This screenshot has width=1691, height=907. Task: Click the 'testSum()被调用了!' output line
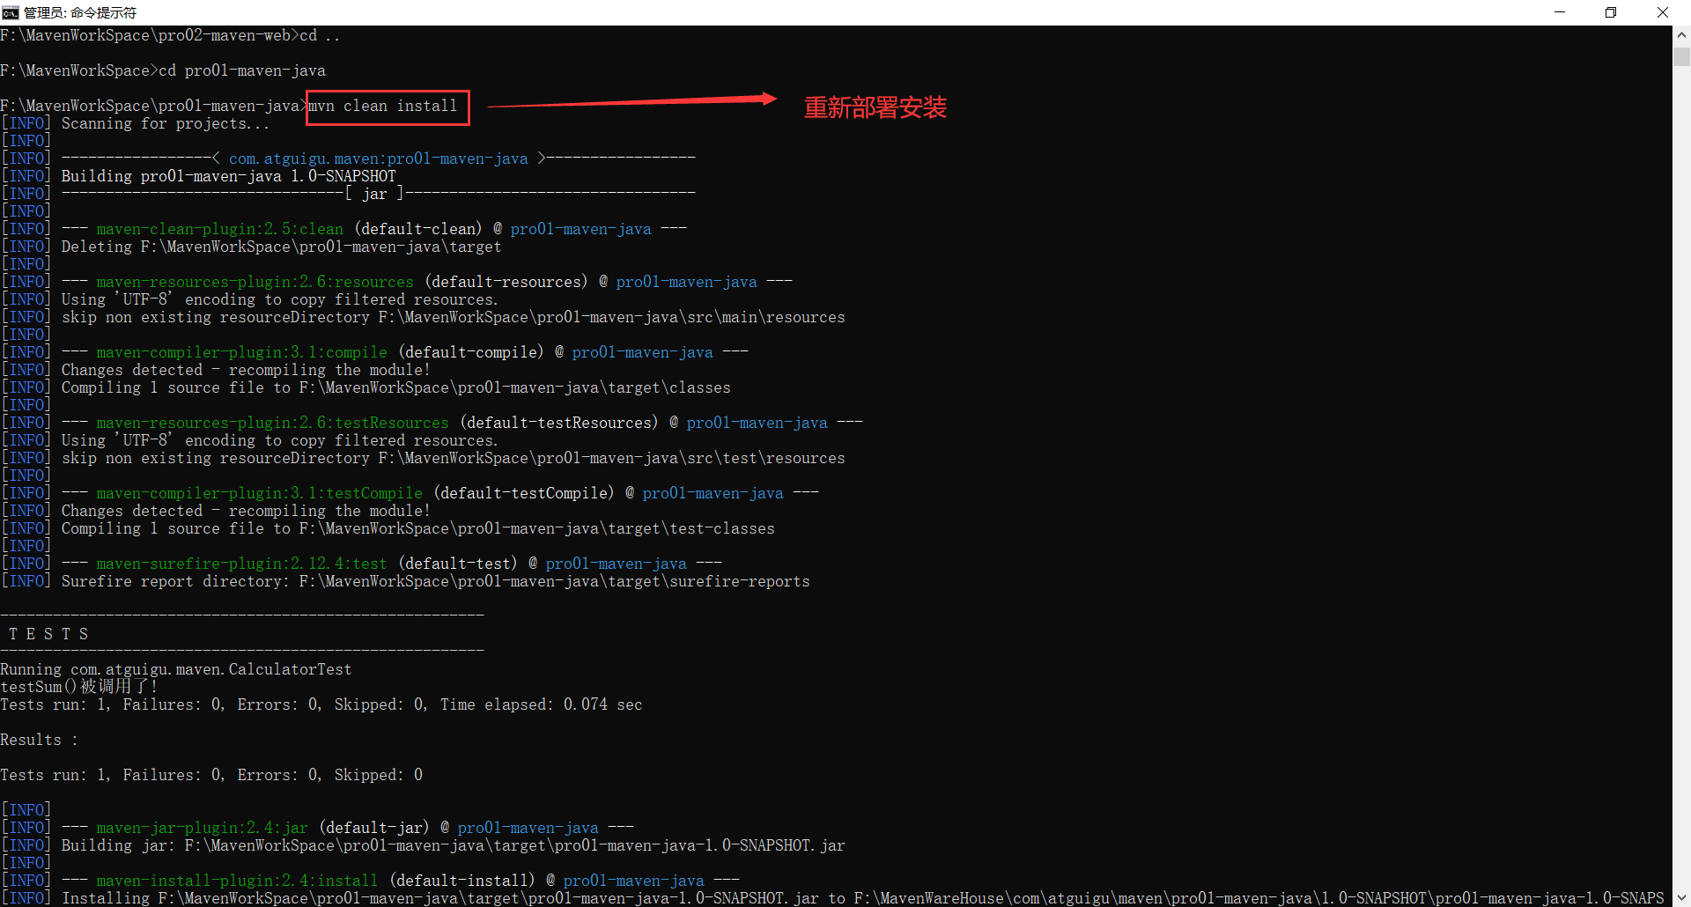(79, 687)
